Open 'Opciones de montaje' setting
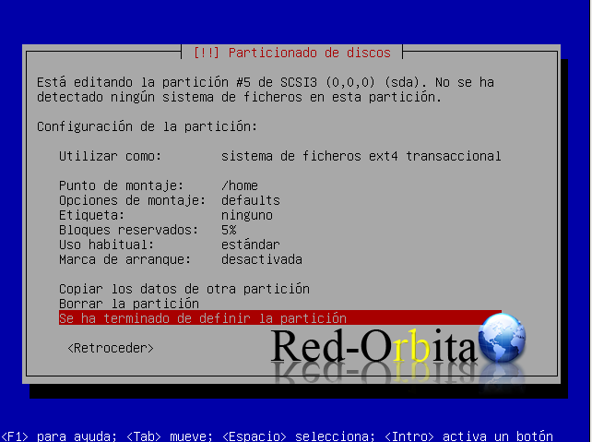The image size is (592, 442). pyautogui.click(x=132, y=200)
